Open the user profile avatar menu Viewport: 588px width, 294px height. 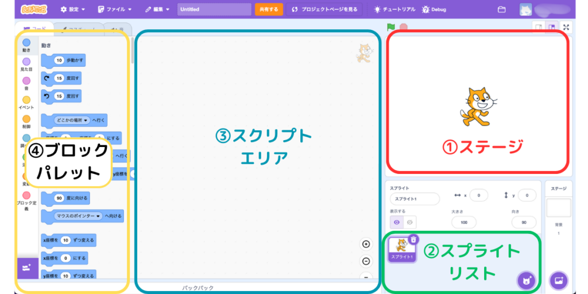click(x=525, y=10)
